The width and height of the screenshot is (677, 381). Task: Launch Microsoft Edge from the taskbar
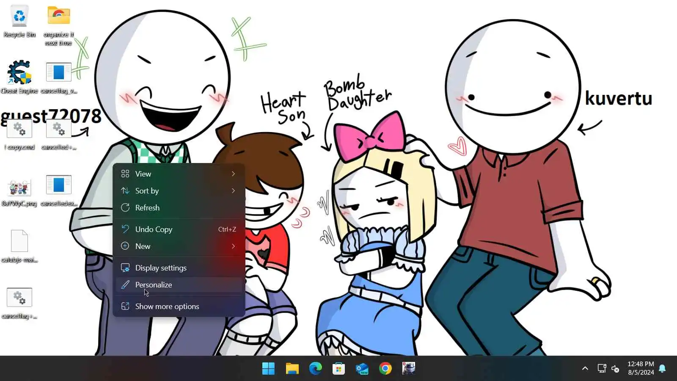coord(315,368)
